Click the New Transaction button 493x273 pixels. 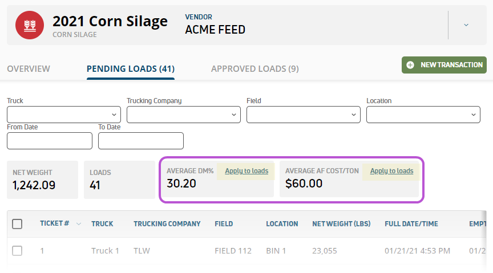click(x=444, y=65)
